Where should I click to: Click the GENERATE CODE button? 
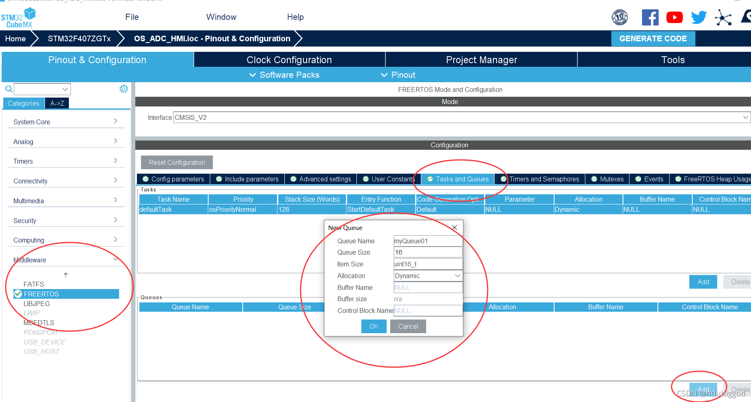(x=653, y=38)
